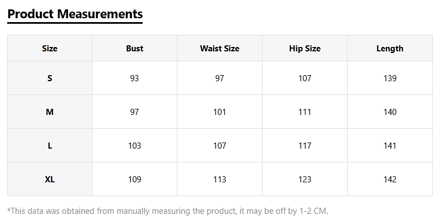Image resolution: width=435 pixels, height=221 pixels.
Task: Select the L size row label
Action: pos(50,146)
